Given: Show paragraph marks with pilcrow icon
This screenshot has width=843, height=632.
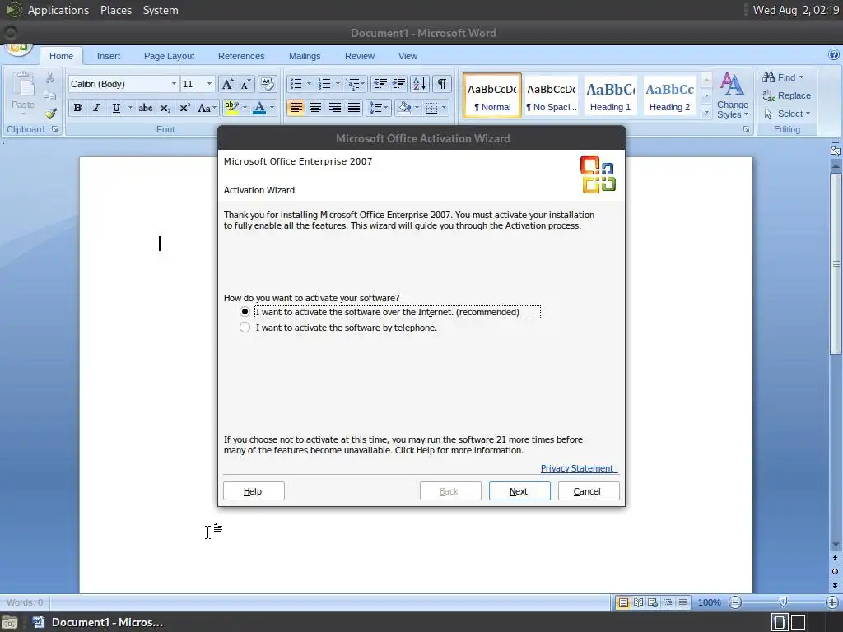Looking at the screenshot, I should pyautogui.click(x=442, y=84).
